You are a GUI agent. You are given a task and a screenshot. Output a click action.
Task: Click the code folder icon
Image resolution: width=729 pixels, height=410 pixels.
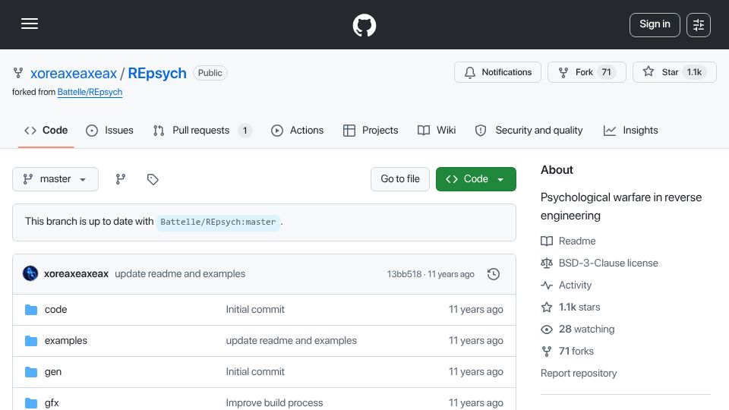click(31, 310)
